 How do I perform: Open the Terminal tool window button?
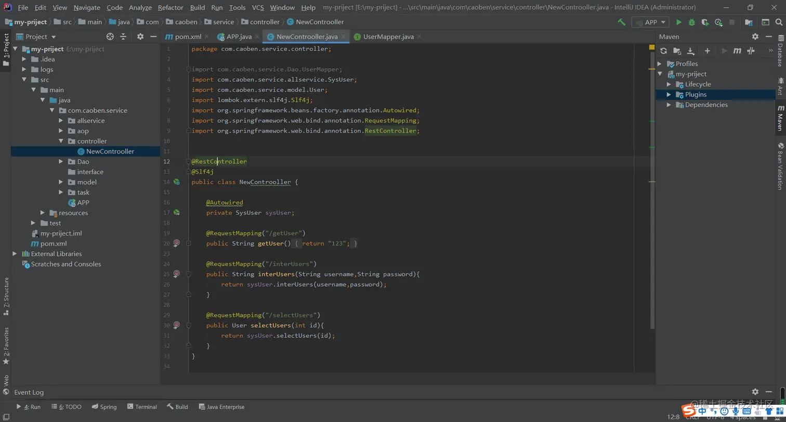(141, 407)
